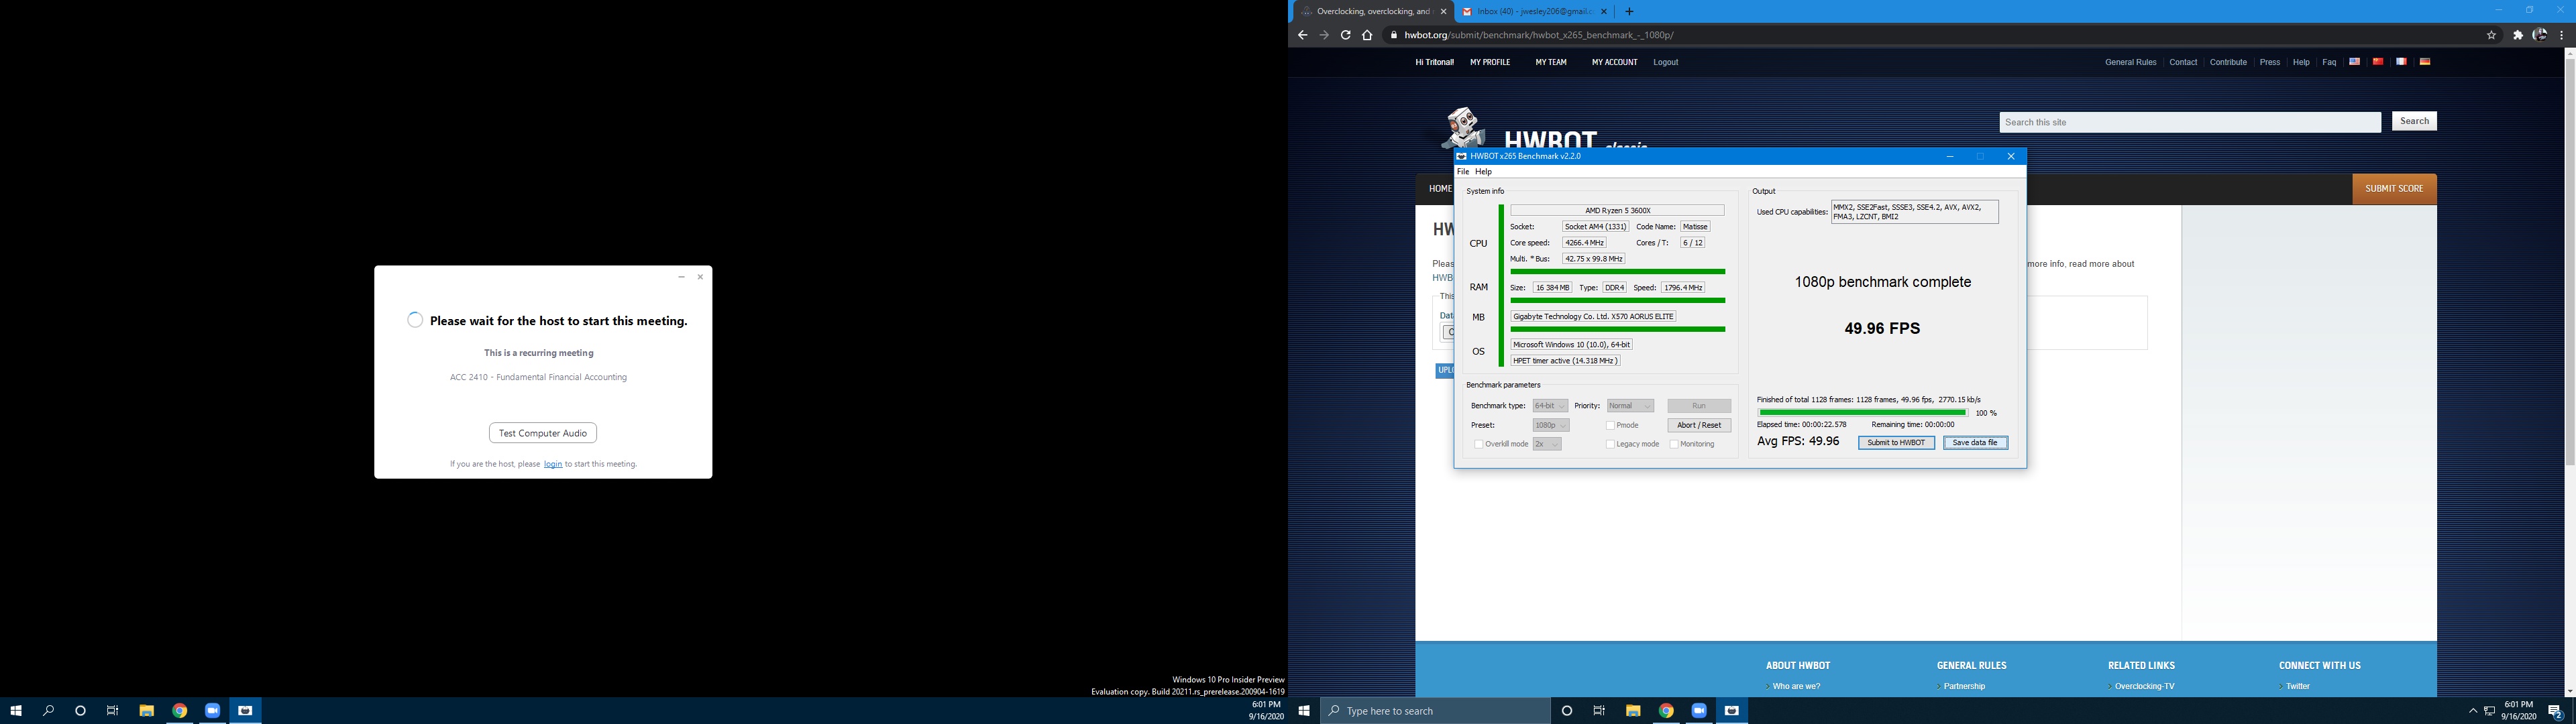The image size is (2576, 724).
Task: Open the notification center icon
Action: point(2554,711)
